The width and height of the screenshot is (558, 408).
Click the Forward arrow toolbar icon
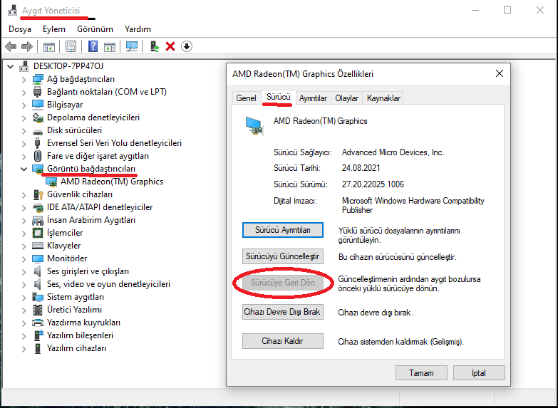pos(27,46)
